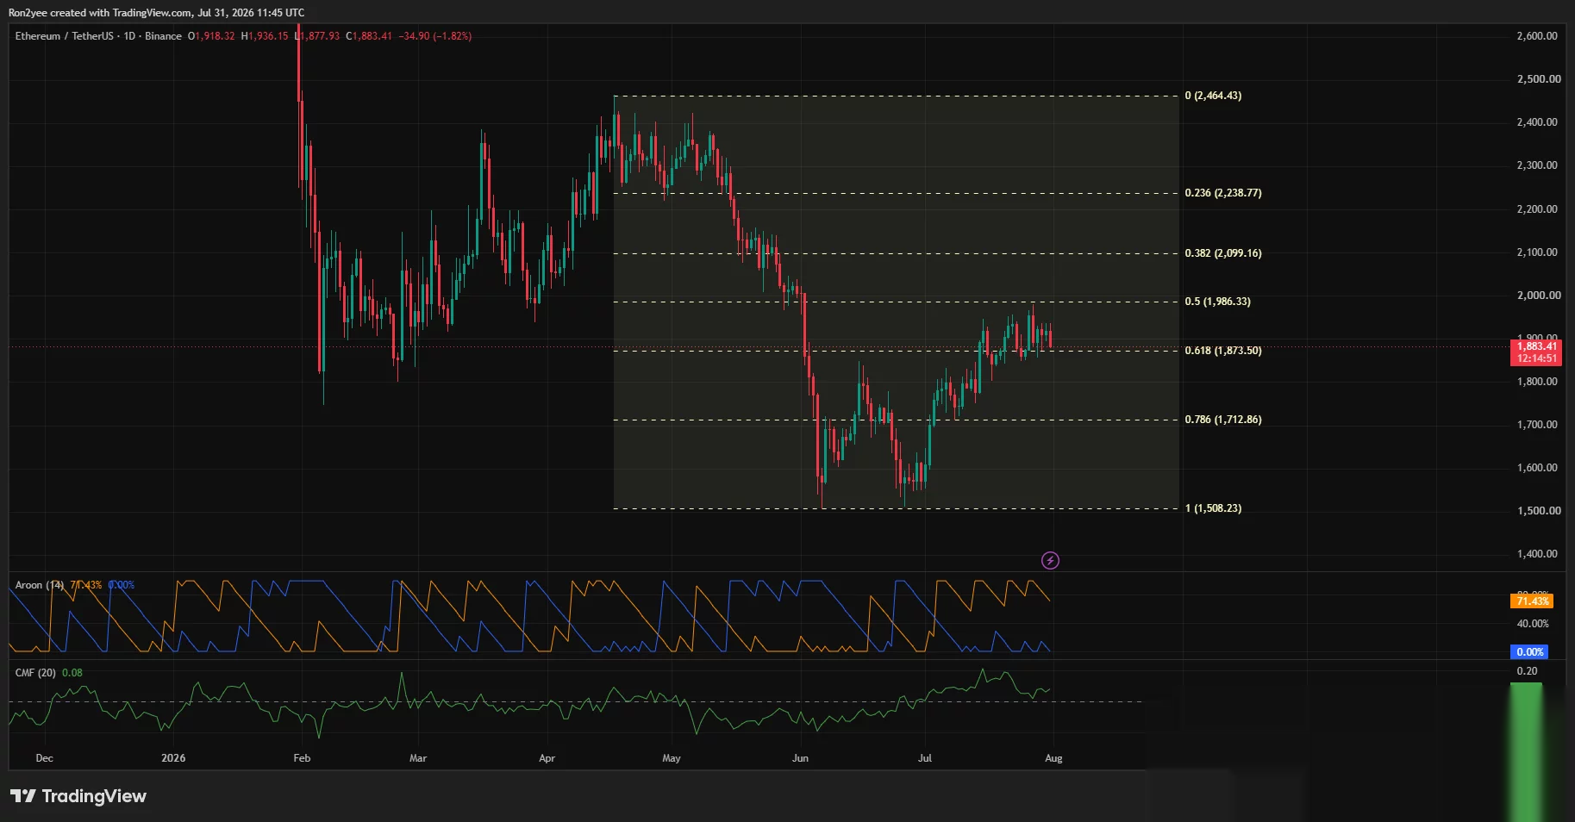This screenshot has width=1575, height=822.
Task: Click the red current price tag 1,883.41
Action: click(1536, 352)
